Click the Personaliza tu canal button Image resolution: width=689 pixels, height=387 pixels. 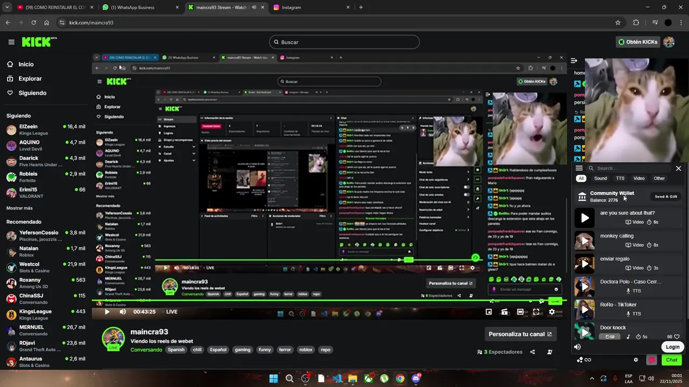(x=520, y=334)
